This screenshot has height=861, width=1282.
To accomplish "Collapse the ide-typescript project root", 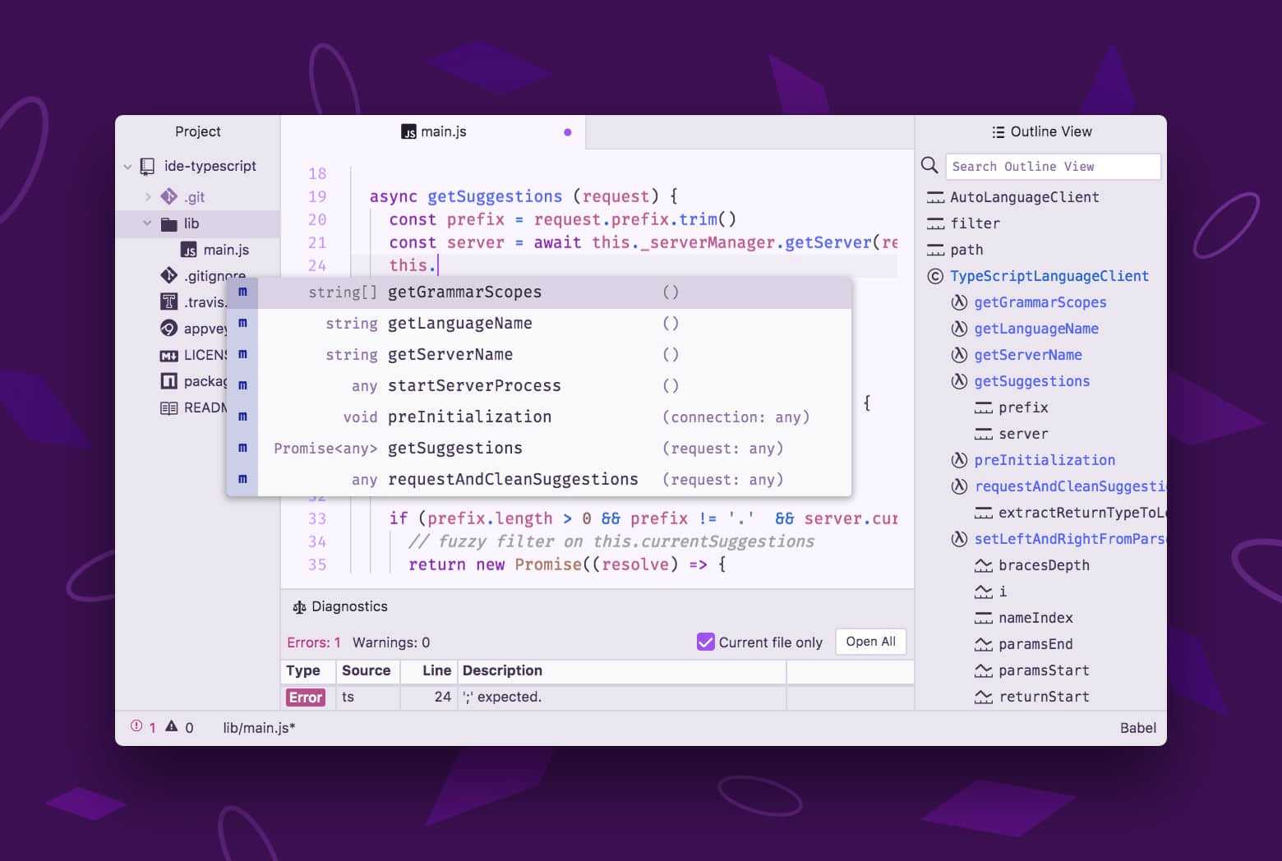I will [x=128, y=166].
